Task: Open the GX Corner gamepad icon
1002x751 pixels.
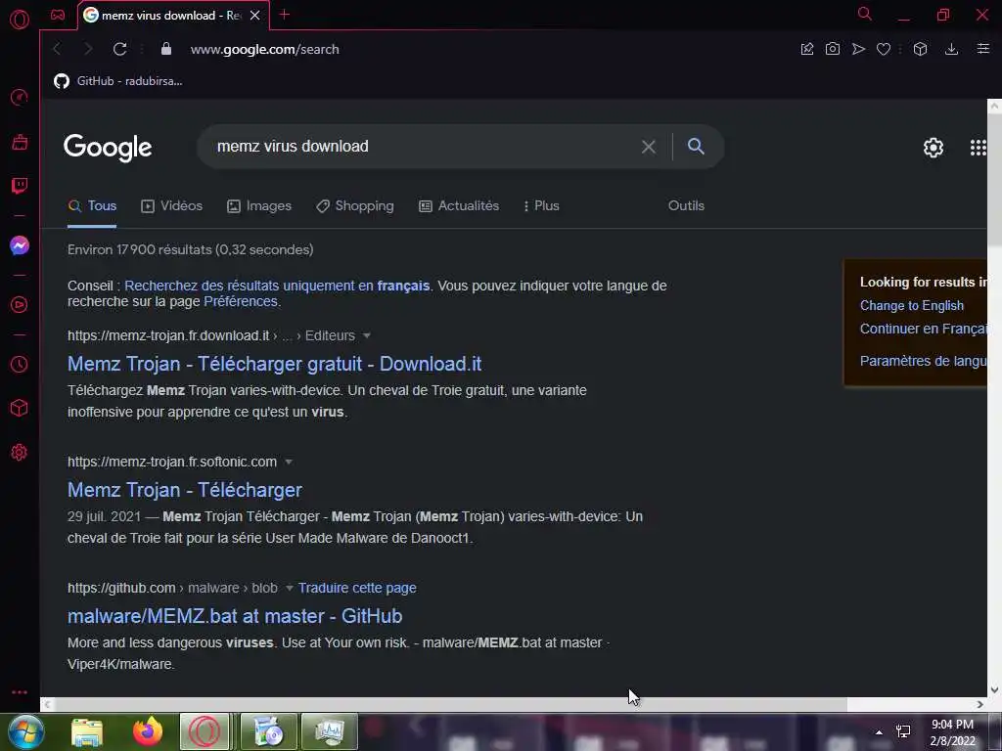Action: (58, 15)
